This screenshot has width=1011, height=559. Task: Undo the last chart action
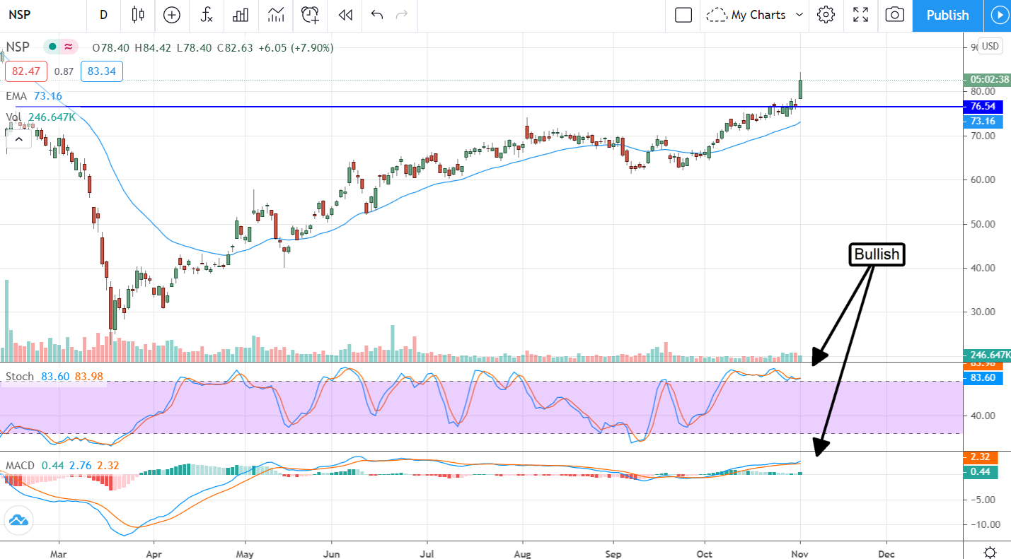pos(376,15)
